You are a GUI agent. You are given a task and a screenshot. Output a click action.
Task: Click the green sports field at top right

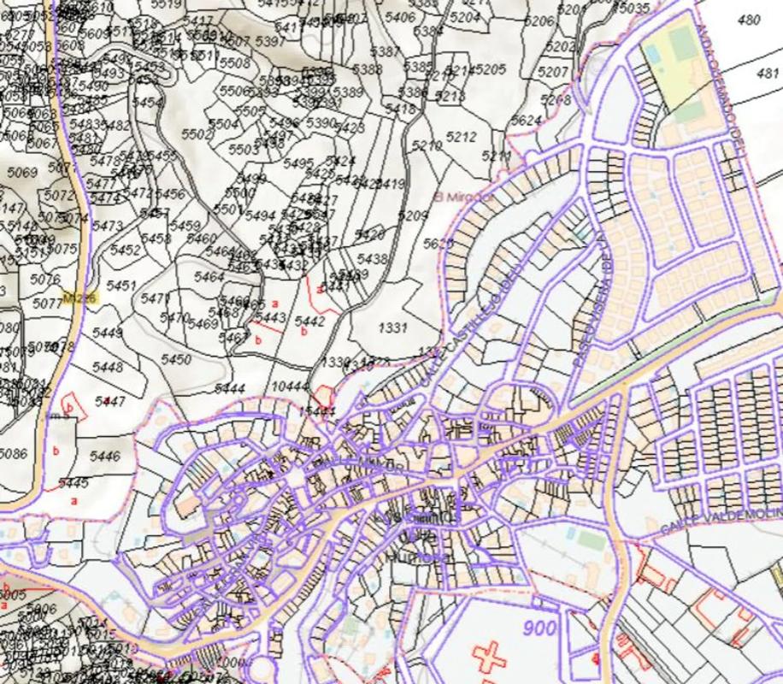point(683,44)
